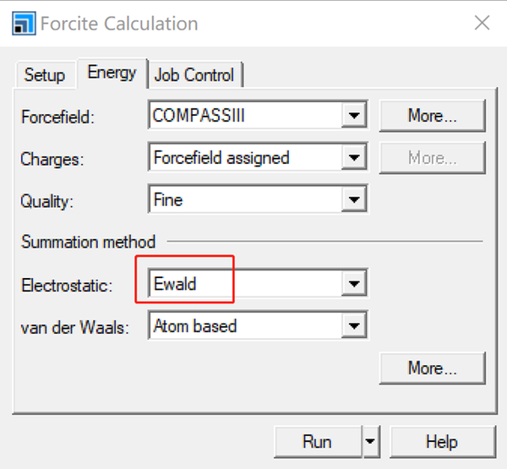The image size is (507, 469).
Task: Open More options next to Forcefield
Action: coord(432,116)
